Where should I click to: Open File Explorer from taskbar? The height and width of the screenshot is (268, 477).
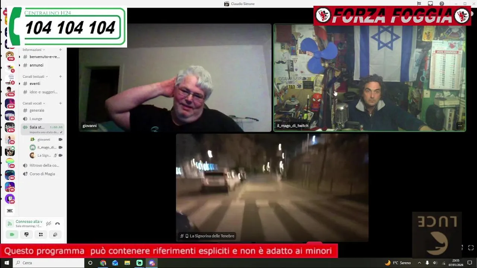click(x=127, y=263)
